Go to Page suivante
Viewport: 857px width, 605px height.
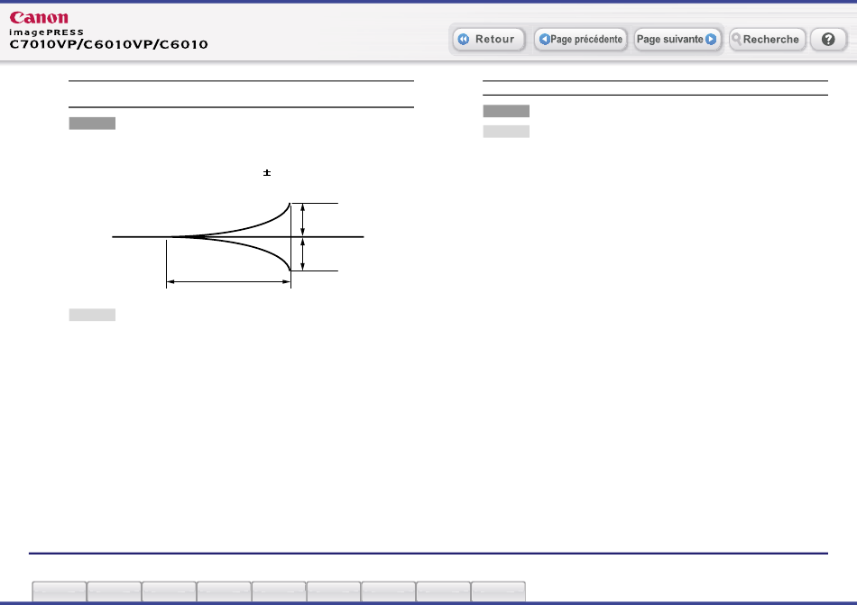click(x=677, y=40)
